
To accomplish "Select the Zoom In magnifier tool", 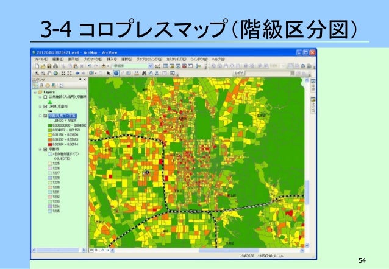I will pyautogui.click(x=37, y=73).
